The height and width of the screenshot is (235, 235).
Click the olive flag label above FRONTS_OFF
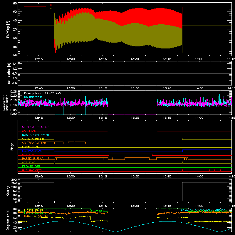click(x=29, y=162)
